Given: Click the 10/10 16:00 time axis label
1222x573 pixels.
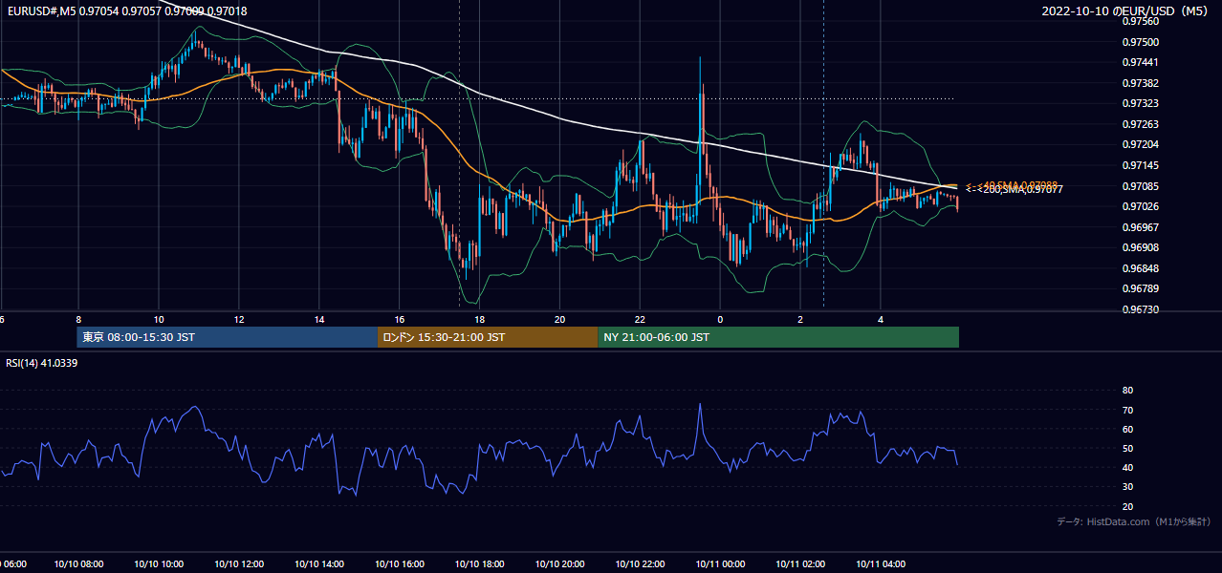Looking at the screenshot, I should click(x=400, y=564).
